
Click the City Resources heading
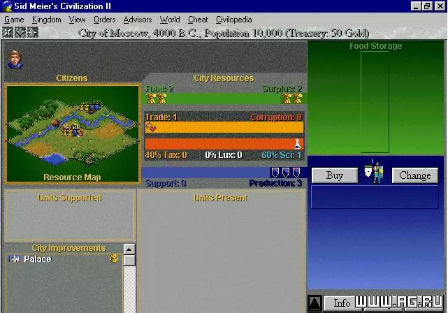click(224, 78)
